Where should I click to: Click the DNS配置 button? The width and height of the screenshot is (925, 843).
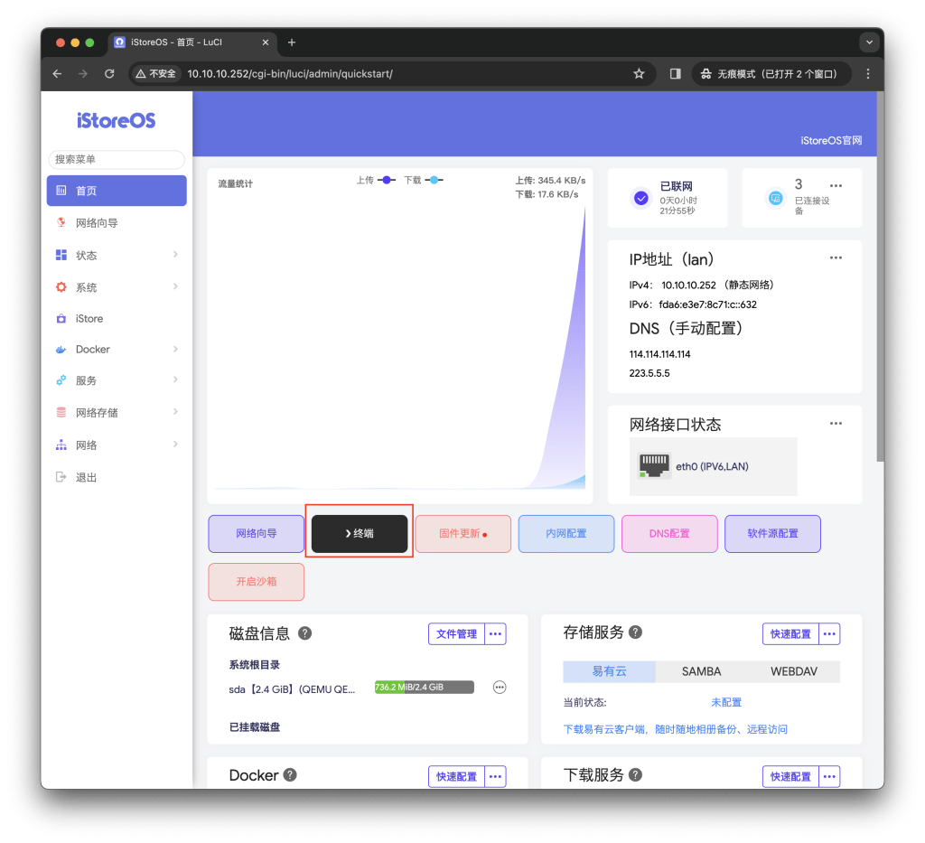669,534
